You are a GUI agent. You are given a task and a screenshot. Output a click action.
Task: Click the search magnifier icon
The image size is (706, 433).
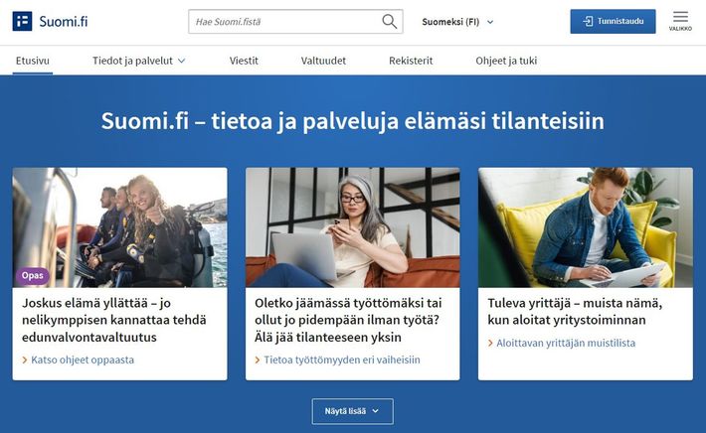click(389, 21)
